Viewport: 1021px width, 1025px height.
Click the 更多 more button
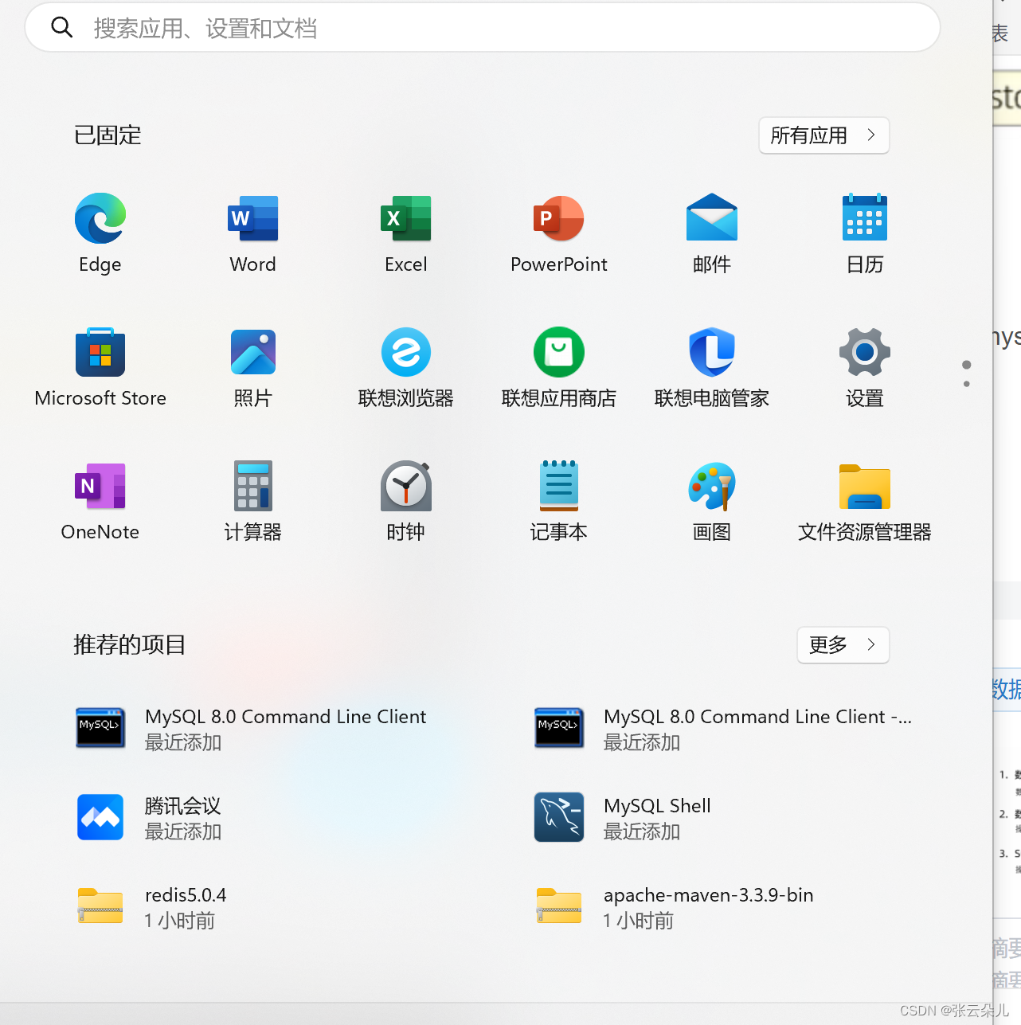click(x=843, y=645)
